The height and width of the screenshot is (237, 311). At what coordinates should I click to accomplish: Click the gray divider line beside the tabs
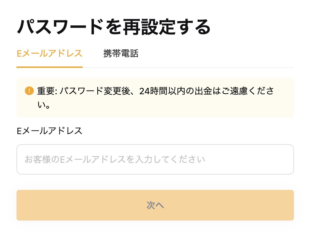[x=188, y=67]
